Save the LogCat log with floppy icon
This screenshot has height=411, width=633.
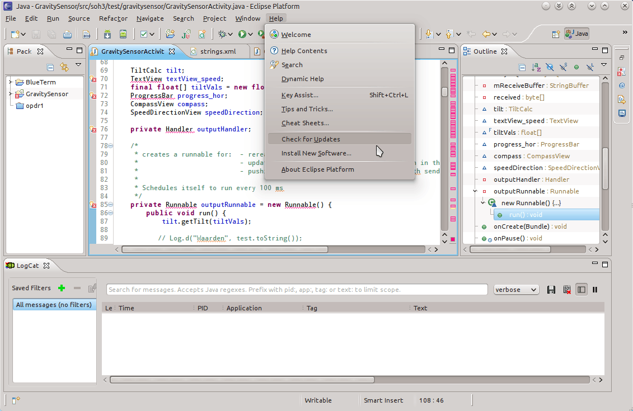(551, 290)
